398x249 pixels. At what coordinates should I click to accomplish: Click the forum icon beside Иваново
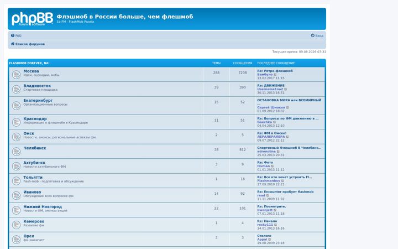(x=16, y=196)
